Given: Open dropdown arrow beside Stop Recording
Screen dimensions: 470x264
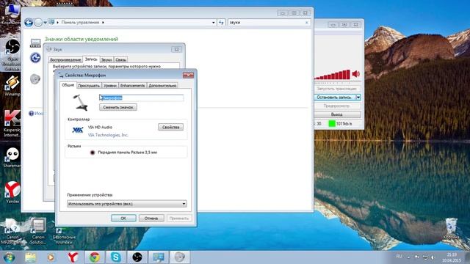Looking at the screenshot, I should tap(358, 98).
